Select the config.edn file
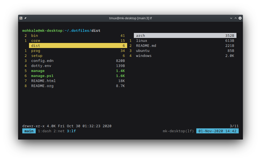 42,61
